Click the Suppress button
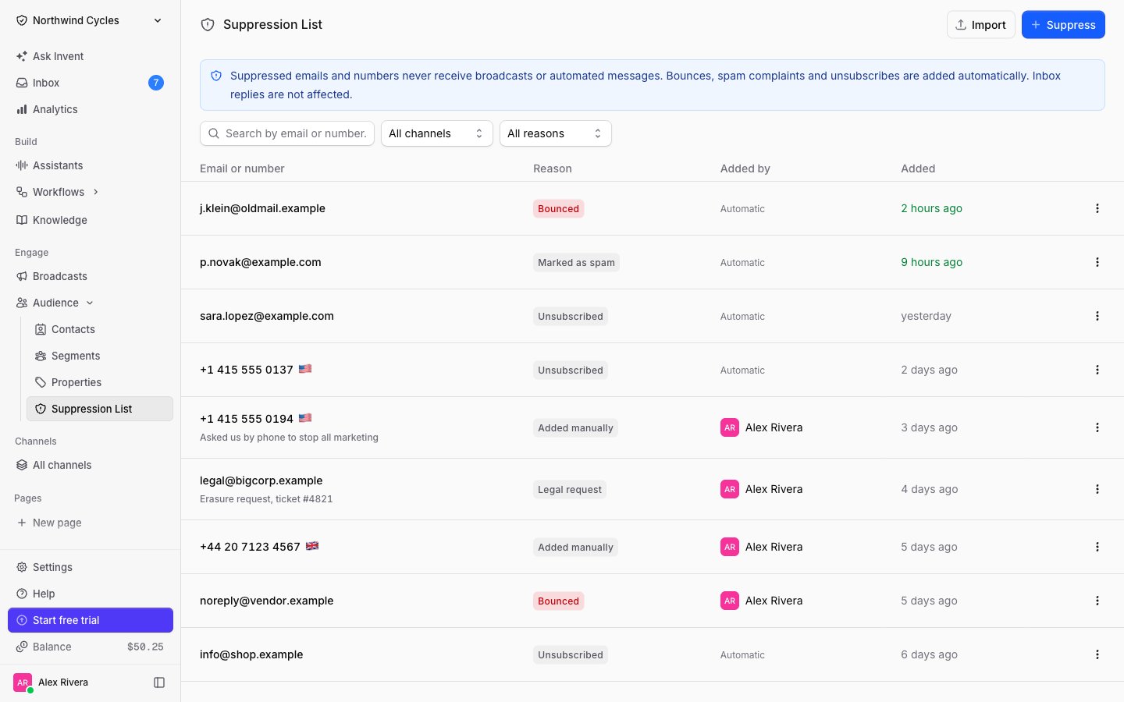1124x702 pixels. pyautogui.click(x=1063, y=25)
